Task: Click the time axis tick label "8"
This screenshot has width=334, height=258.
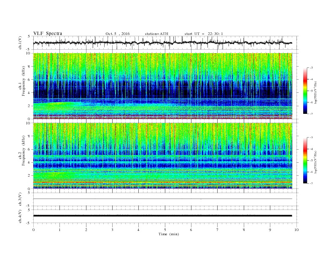Action: click(244, 230)
